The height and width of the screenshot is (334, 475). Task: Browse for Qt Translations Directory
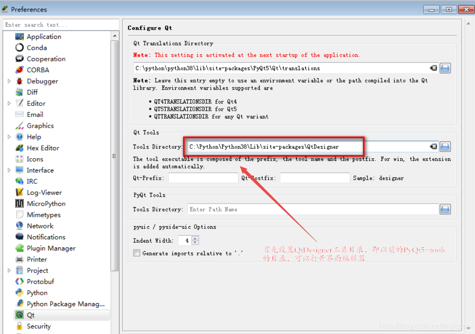[445, 68]
